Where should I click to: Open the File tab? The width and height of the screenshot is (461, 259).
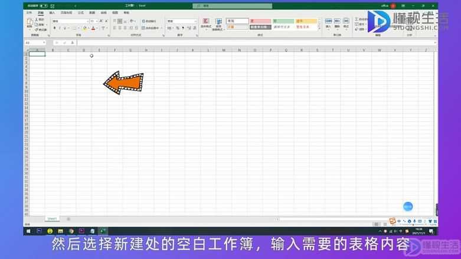tap(29, 12)
